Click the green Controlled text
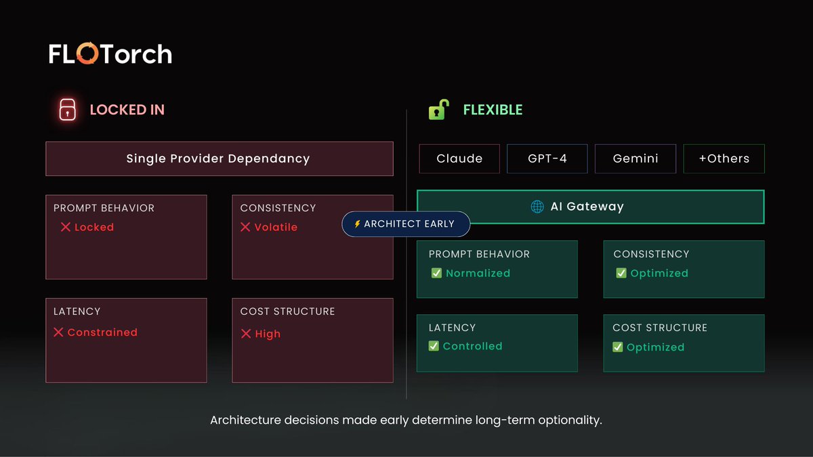 (x=473, y=346)
